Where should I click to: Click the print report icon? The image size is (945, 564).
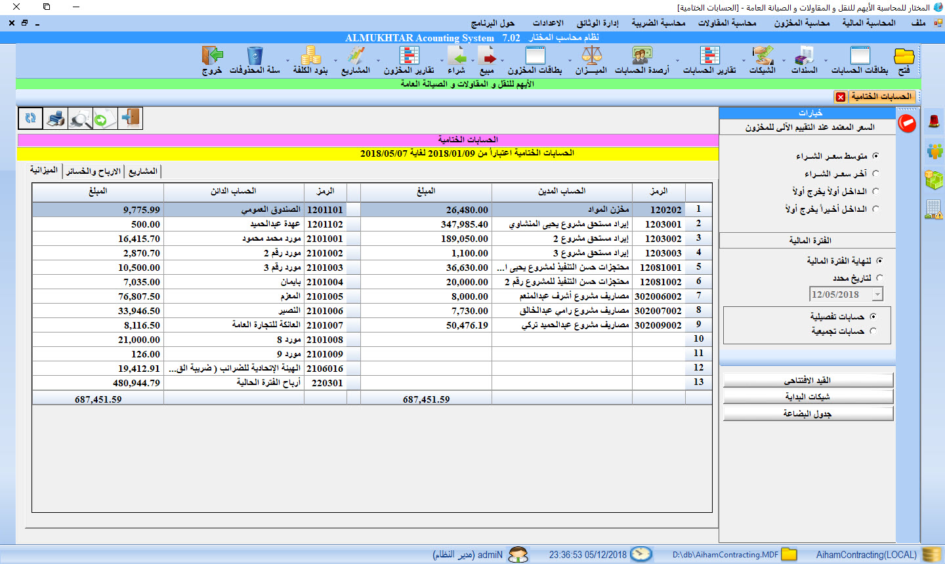click(56, 119)
